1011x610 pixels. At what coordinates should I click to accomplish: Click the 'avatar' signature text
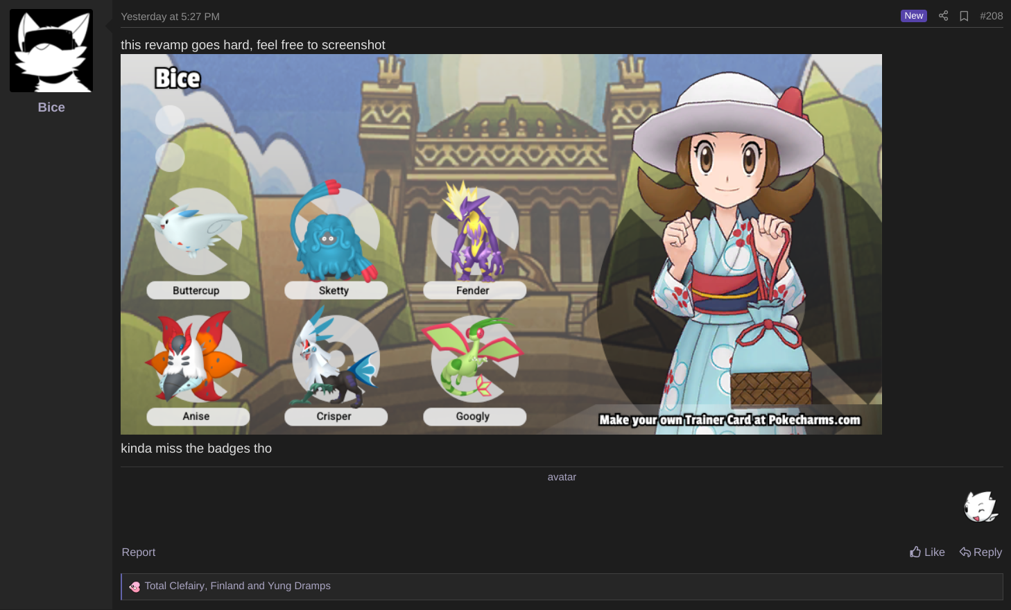(x=562, y=477)
